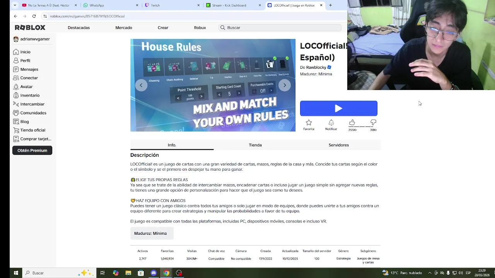Open Crear in the top menu

click(163, 27)
